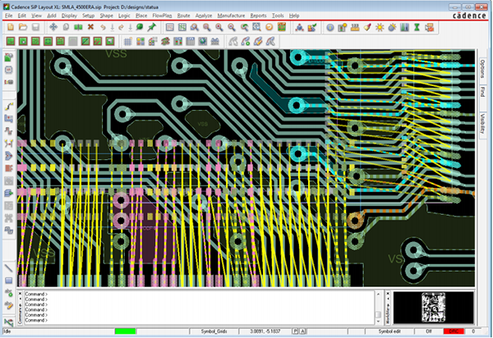The height and width of the screenshot is (338, 493).
Task: Expand the Options side panel tab
Action: tap(482, 68)
